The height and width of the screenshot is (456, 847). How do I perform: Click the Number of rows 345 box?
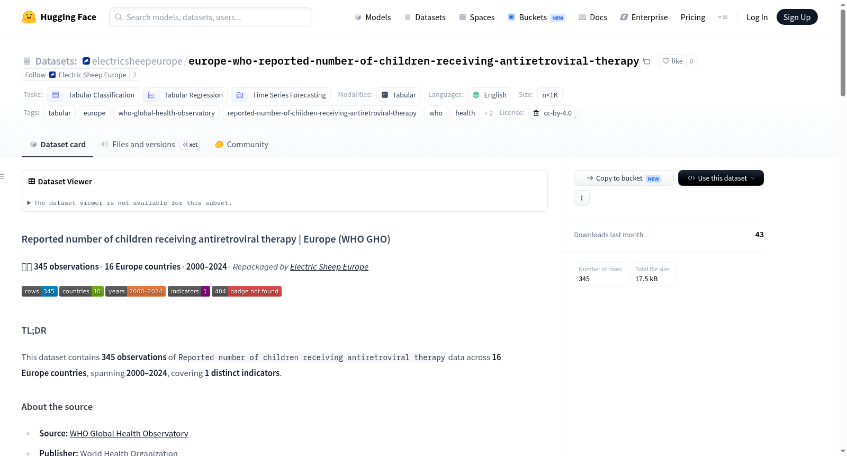(x=600, y=274)
